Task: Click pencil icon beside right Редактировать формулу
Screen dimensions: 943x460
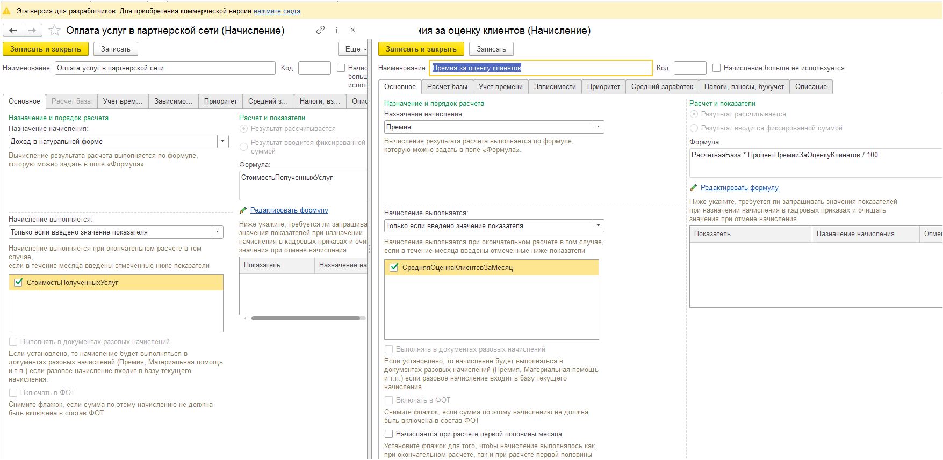Action: click(694, 188)
